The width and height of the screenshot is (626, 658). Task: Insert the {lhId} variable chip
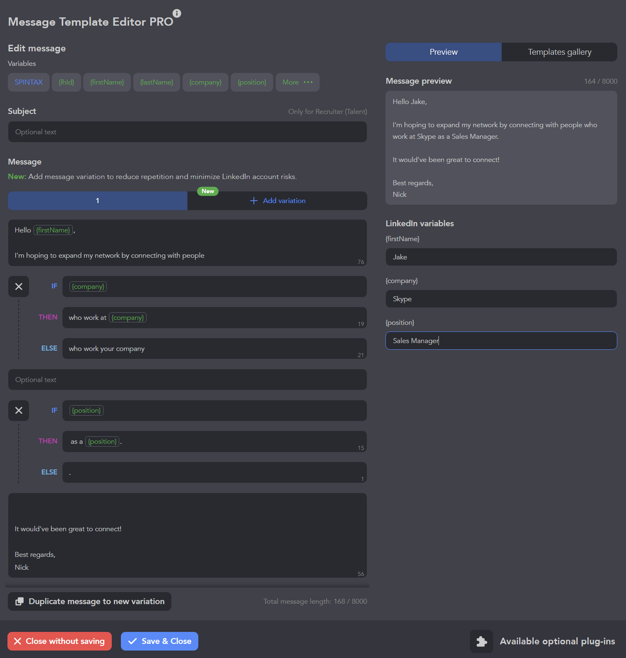click(66, 82)
